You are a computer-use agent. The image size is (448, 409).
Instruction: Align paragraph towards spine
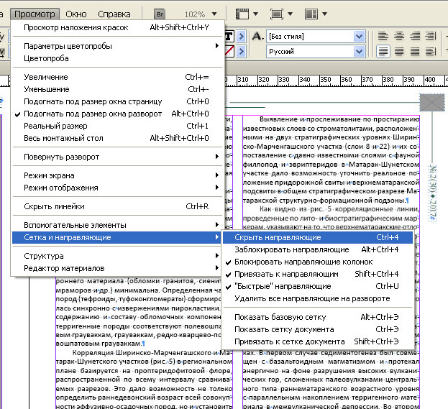pyautogui.click(x=430, y=36)
